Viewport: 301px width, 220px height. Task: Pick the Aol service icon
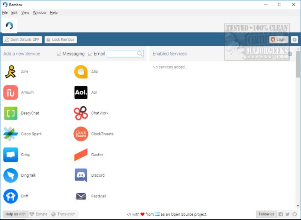81,93
